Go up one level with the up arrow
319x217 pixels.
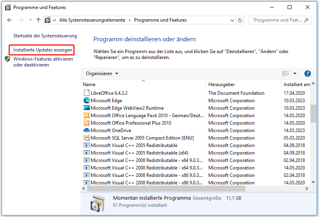[x=38, y=20]
